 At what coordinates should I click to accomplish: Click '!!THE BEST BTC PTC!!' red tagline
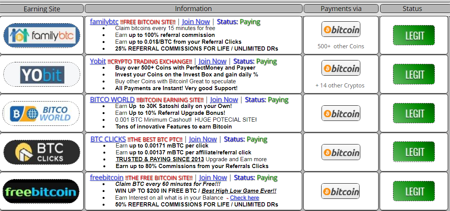point(155,140)
